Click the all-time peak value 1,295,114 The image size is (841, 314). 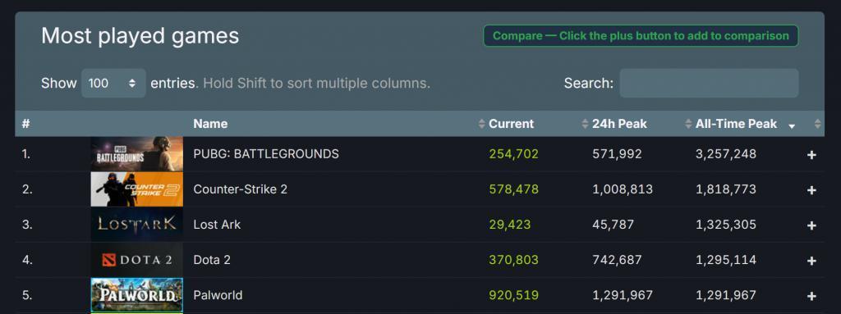click(726, 260)
